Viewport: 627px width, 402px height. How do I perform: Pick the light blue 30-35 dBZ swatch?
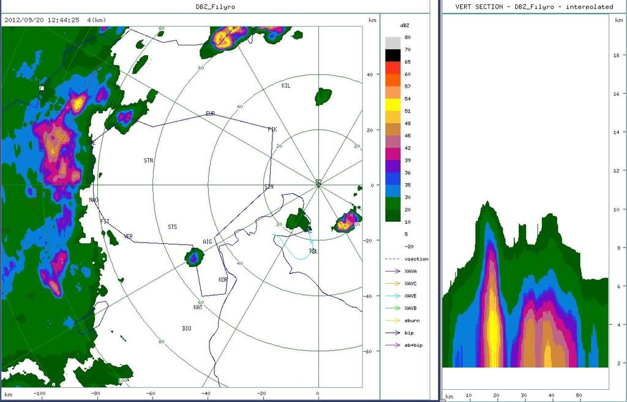click(392, 191)
